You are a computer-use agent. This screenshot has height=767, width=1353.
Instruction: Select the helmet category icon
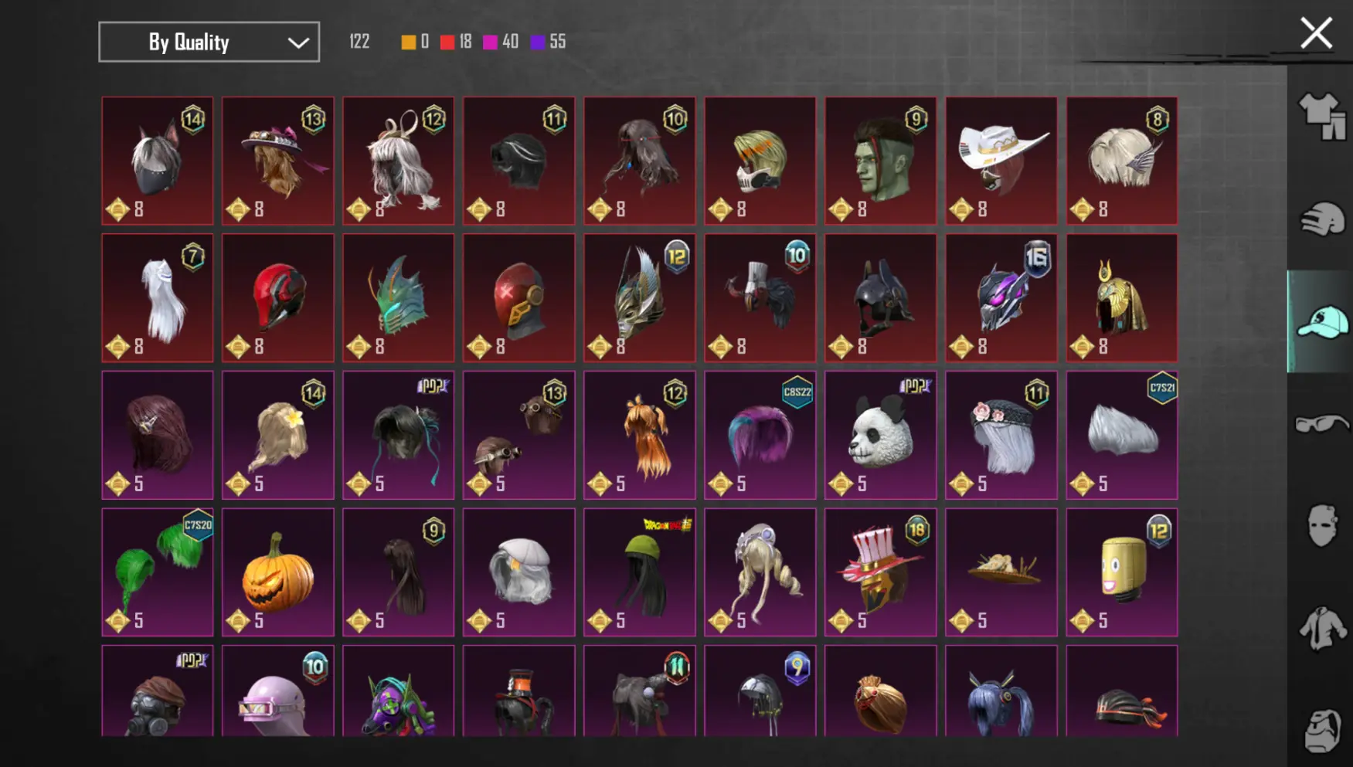pyautogui.click(x=1322, y=219)
